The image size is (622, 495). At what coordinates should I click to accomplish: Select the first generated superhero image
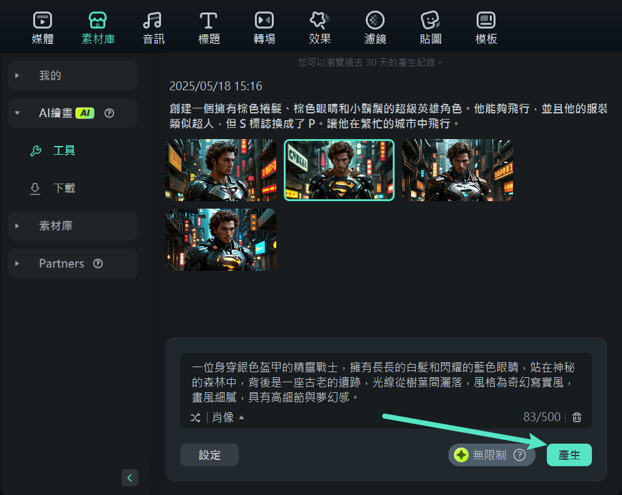(x=220, y=170)
